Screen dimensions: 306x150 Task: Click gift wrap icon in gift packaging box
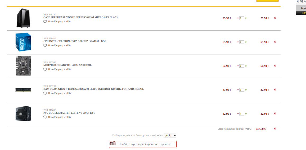click(113, 143)
